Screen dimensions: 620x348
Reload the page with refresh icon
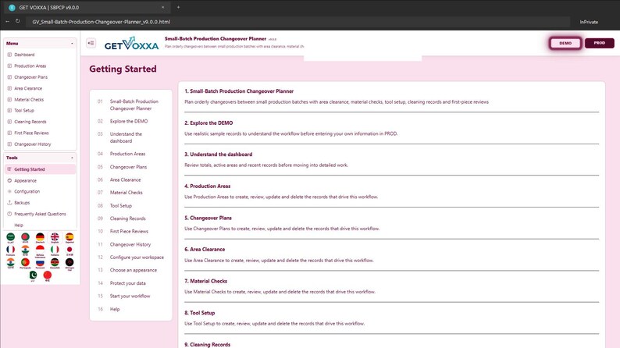click(18, 21)
